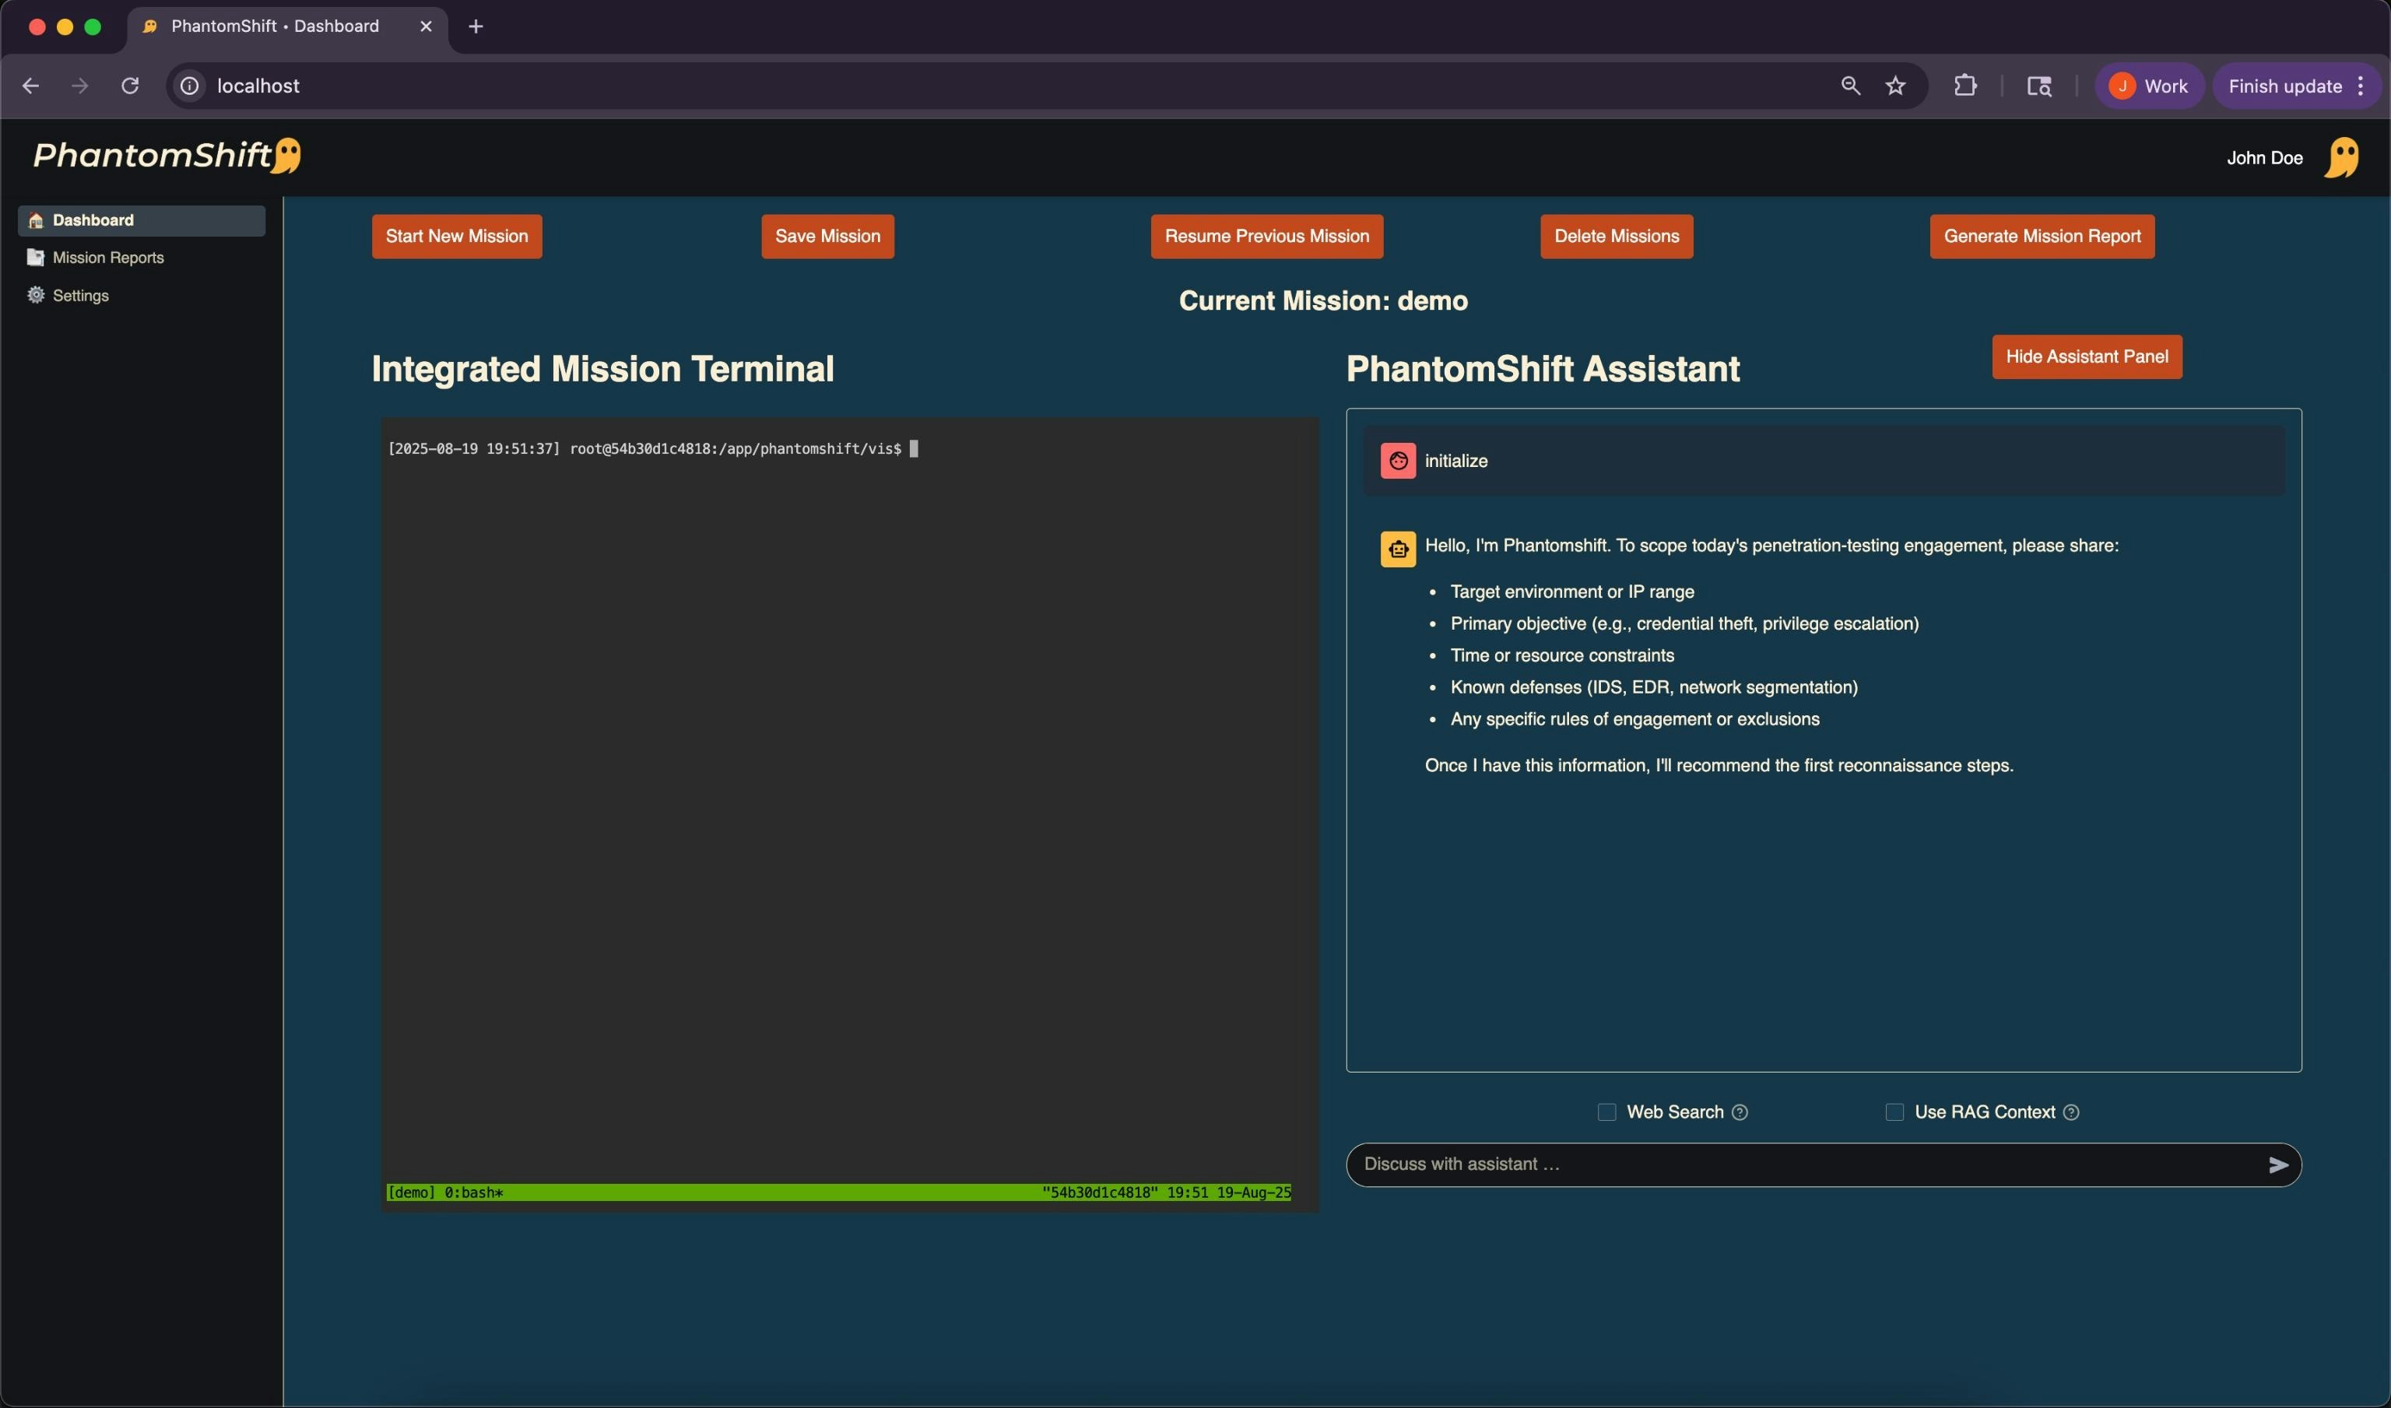The image size is (2391, 1408).
Task: Enable the Web Search checkbox
Action: [x=1606, y=1112]
